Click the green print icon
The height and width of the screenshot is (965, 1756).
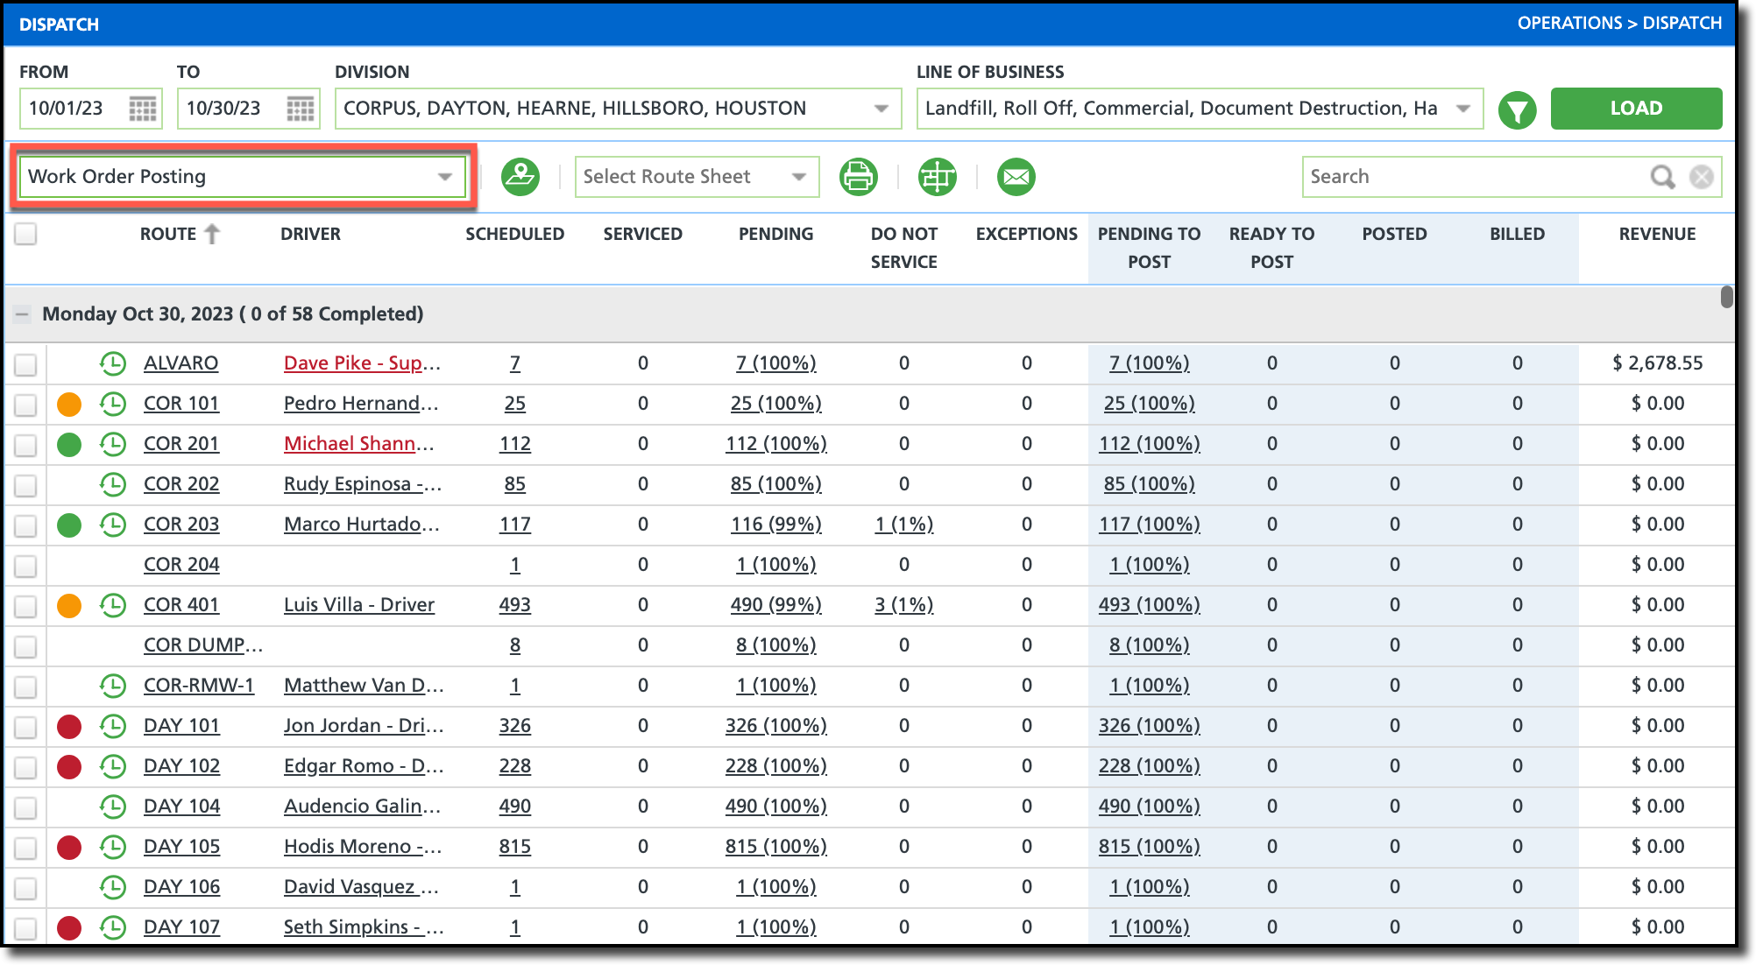tap(858, 177)
